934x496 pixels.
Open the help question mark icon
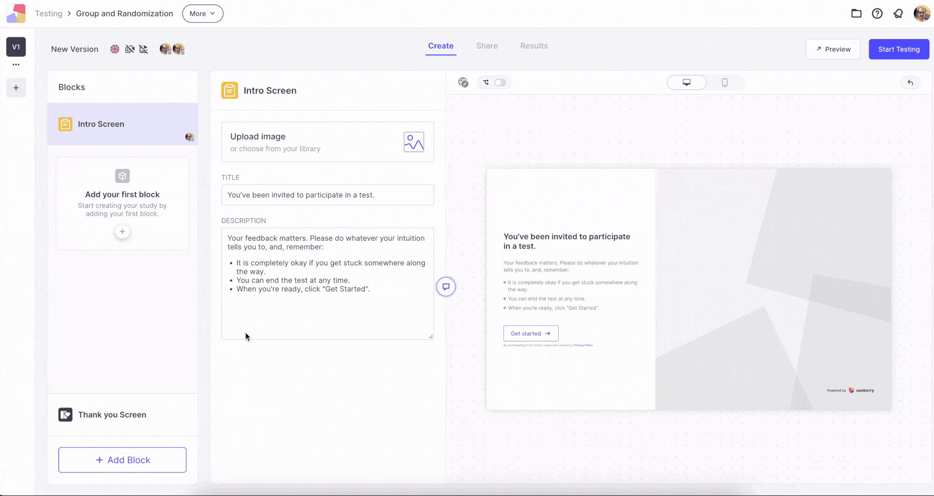877,13
